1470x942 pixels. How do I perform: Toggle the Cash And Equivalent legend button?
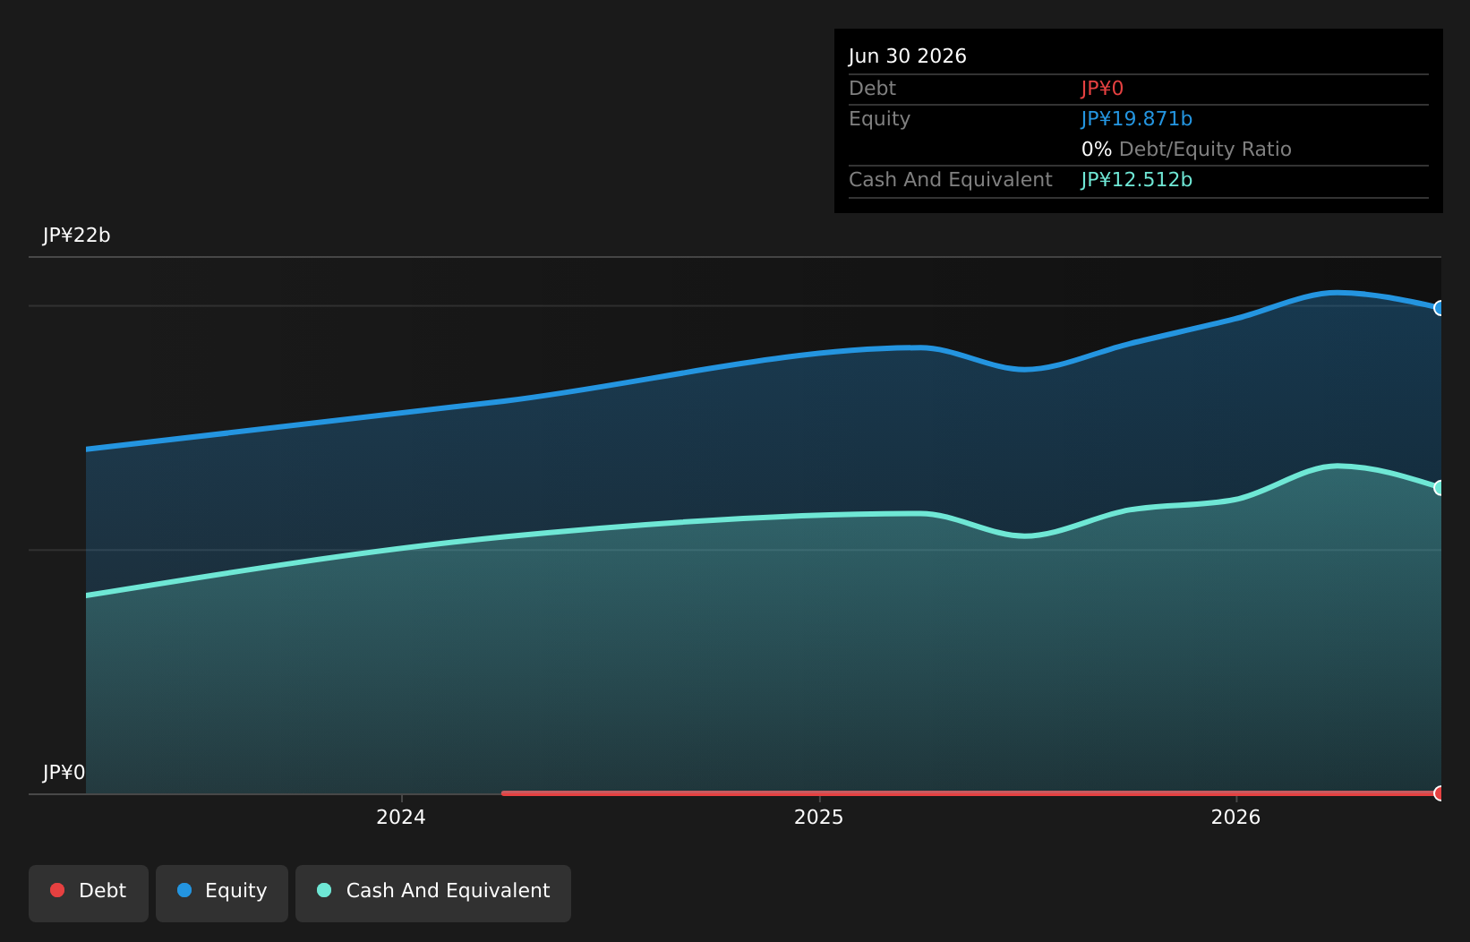click(433, 893)
